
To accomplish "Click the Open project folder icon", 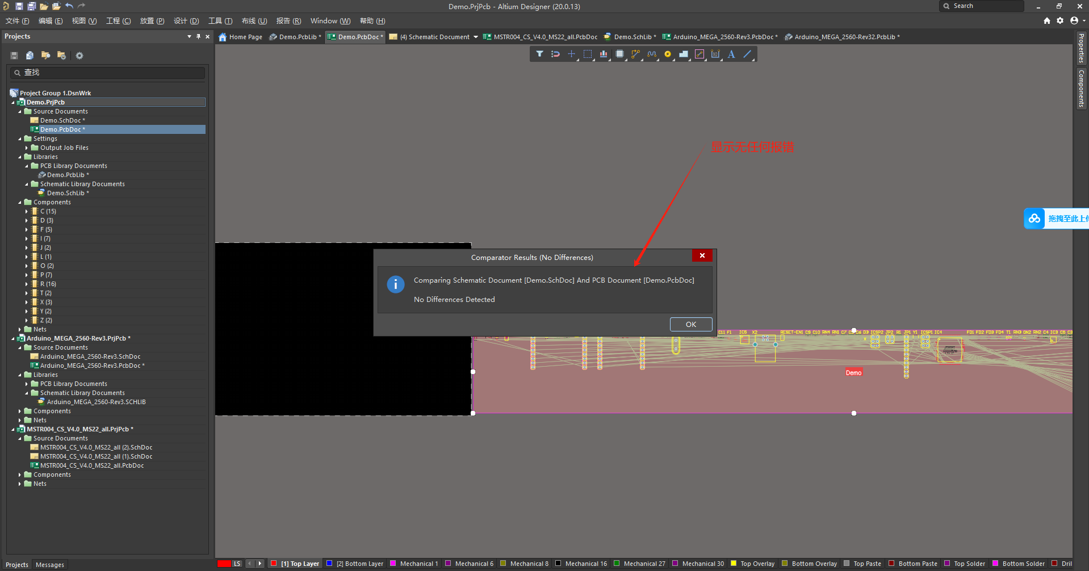I will [56, 6].
